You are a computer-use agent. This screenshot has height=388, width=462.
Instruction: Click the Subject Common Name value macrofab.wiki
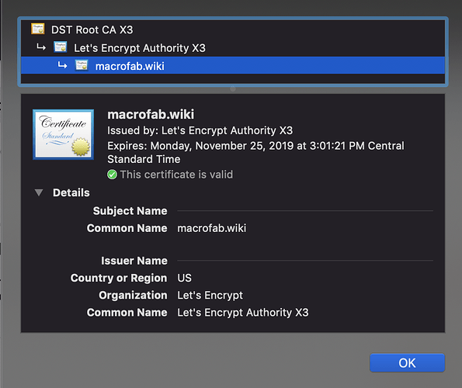211,228
